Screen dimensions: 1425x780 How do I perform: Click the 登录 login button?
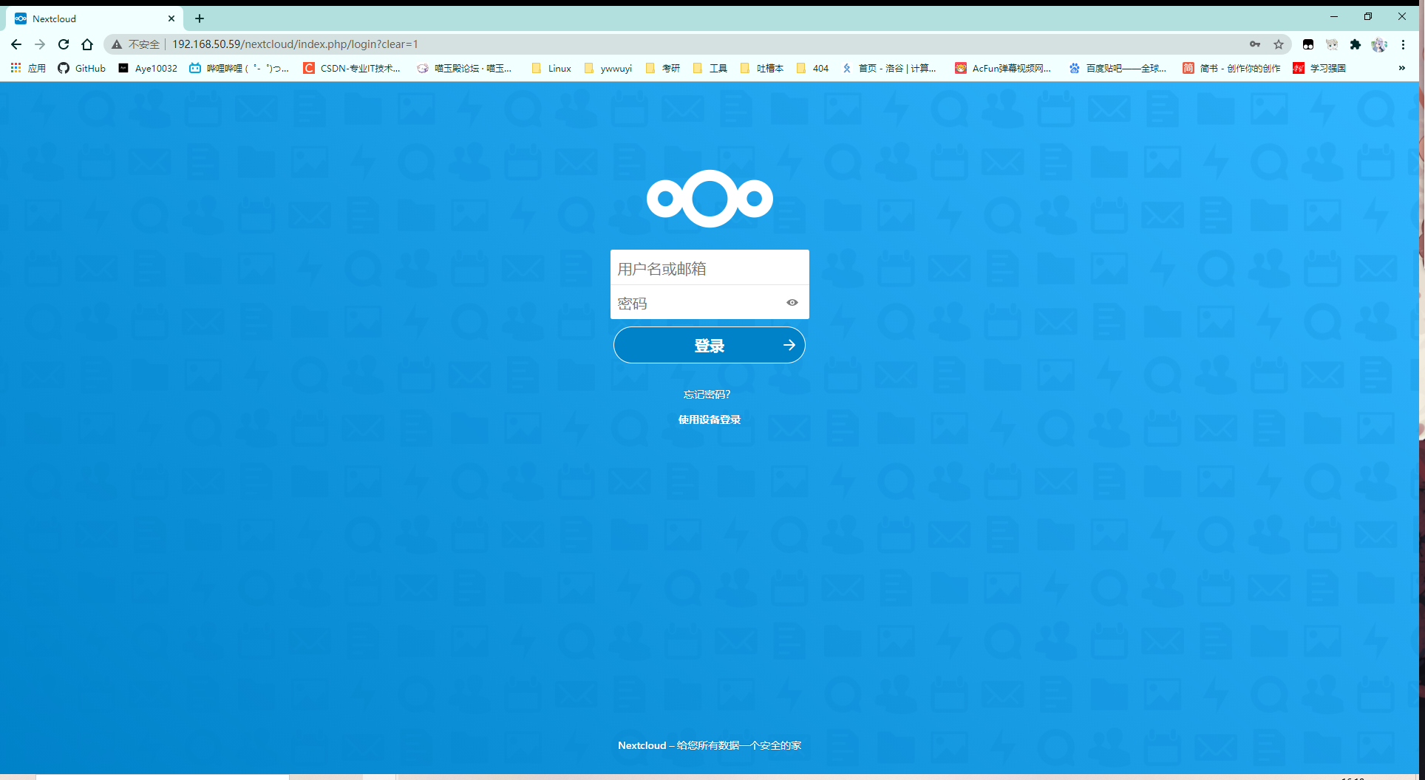coord(710,345)
